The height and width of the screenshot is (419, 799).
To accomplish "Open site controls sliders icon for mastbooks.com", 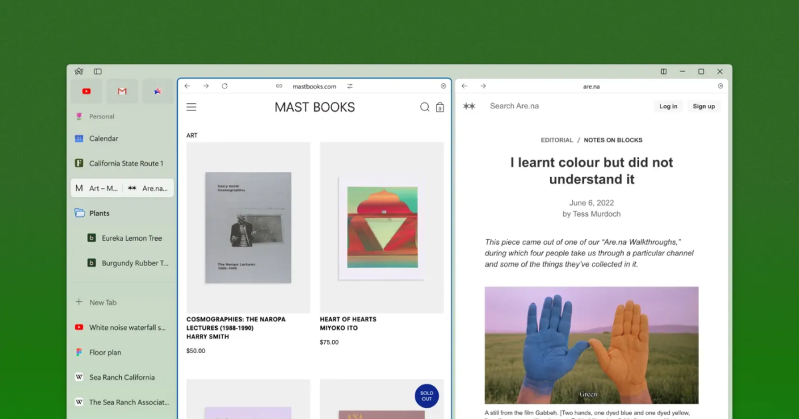I will pyautogui.click(x=350, y=86).
